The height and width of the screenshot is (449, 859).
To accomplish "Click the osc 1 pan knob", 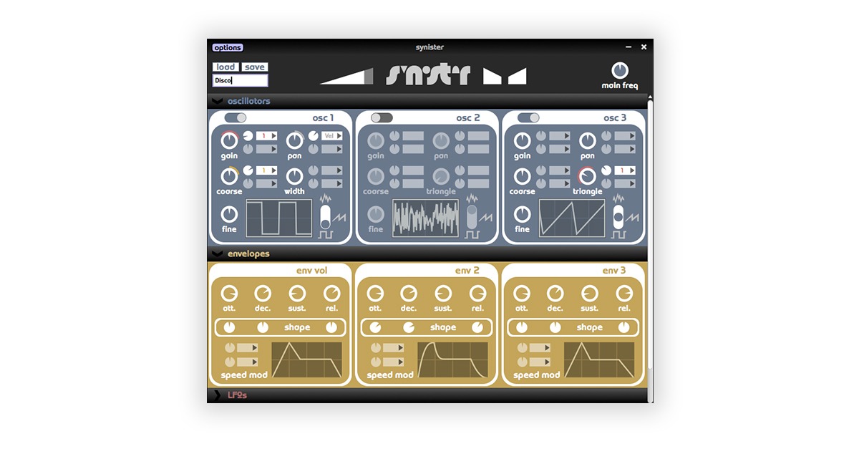I will (x=295, y=140).
